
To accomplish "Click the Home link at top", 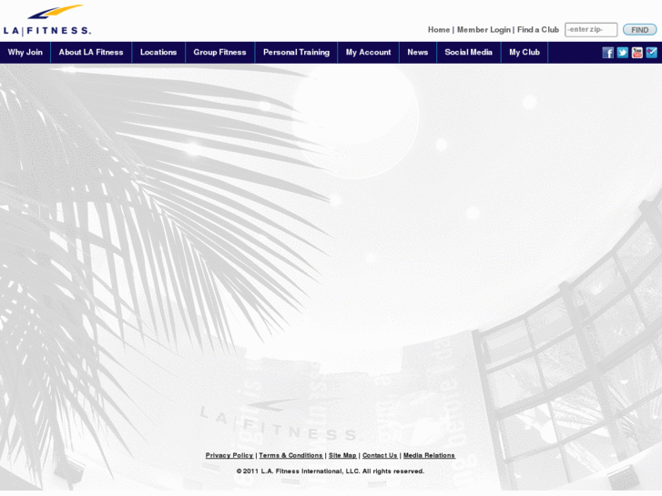I will click(x=439, y=30).
